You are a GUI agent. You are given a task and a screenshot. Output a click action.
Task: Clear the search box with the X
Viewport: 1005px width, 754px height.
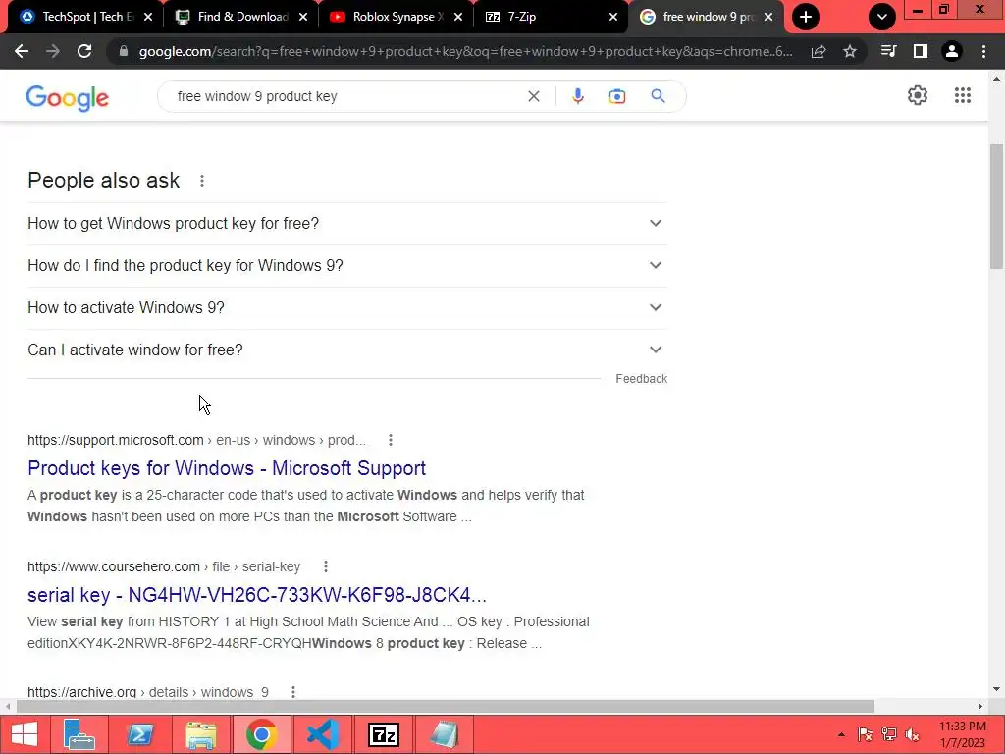[533, 96]
